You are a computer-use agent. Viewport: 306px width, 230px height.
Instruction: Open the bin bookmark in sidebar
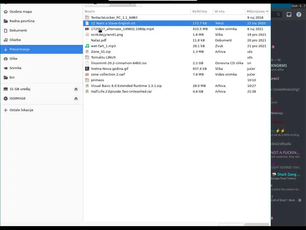(x=41, y=77)
